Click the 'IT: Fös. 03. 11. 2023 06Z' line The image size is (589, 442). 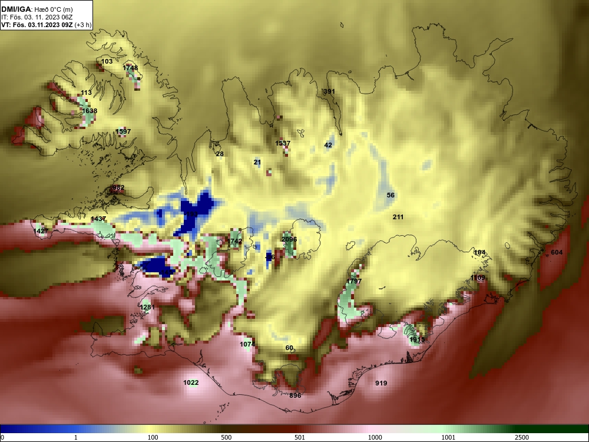37,17
